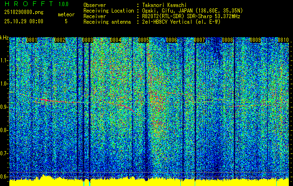This screenshot has width=293, height=186.
Task: Click the 0806 time marker
Action: (171, 40)
